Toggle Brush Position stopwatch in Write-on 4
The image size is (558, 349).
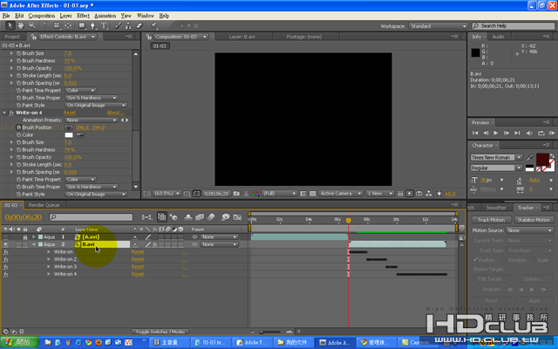click(x=18, y=127)
